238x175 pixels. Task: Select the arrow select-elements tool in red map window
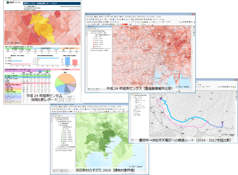click(x=111, y=19)
